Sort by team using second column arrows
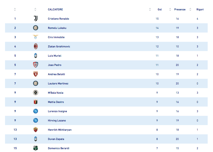The image size is (213, 152). click(35, 10)
